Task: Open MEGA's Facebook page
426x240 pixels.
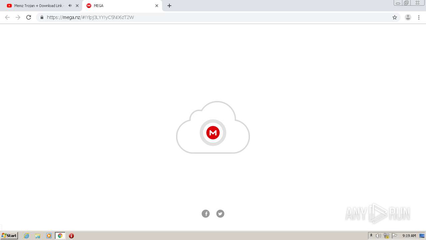Action: point(206,214)
